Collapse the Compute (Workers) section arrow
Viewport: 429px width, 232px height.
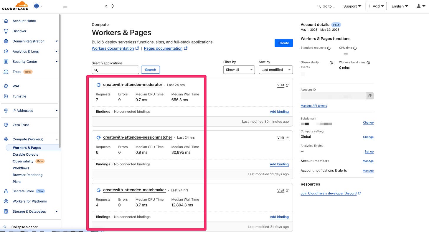(x=57, y=139)
